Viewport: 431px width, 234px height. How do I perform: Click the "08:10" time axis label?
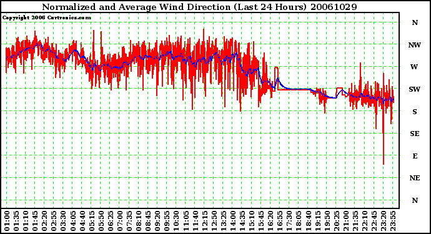(139, 221)
